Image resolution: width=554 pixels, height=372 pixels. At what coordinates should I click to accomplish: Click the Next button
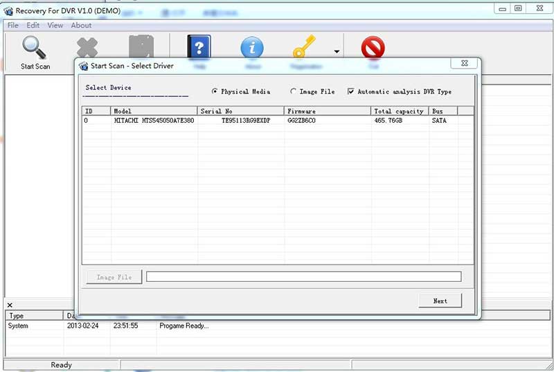[440, 301]
